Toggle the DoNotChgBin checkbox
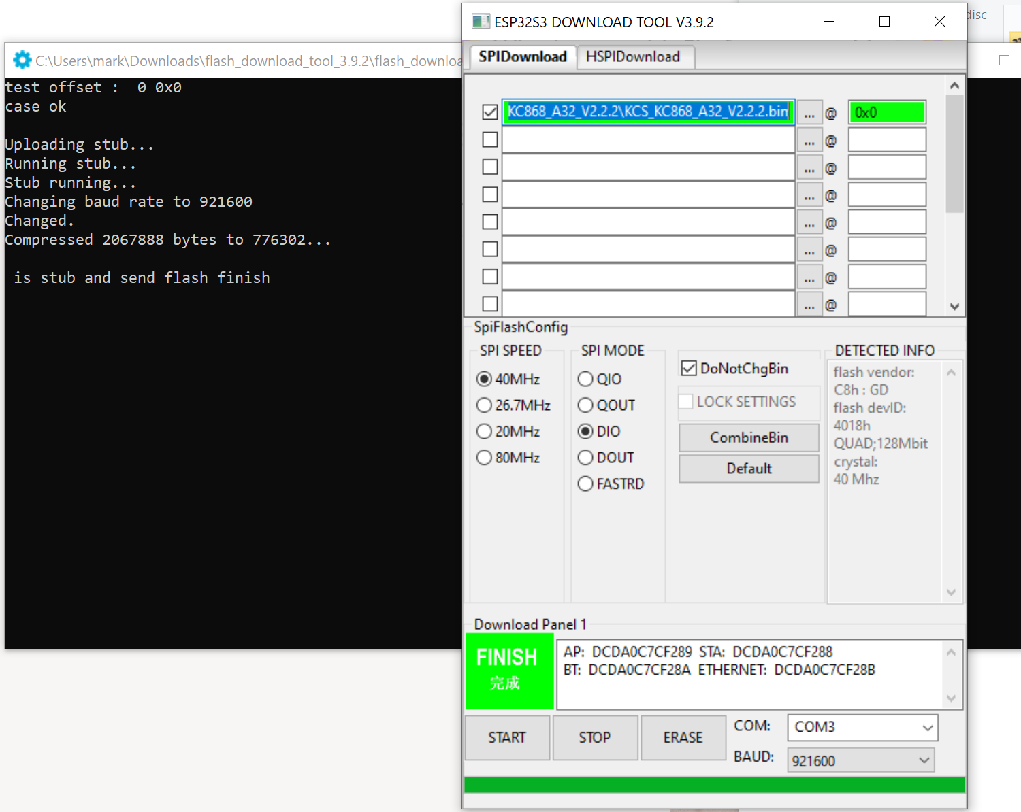 click(689, 369)
